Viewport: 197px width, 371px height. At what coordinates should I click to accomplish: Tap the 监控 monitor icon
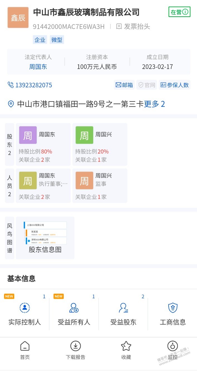click(173, 346)
